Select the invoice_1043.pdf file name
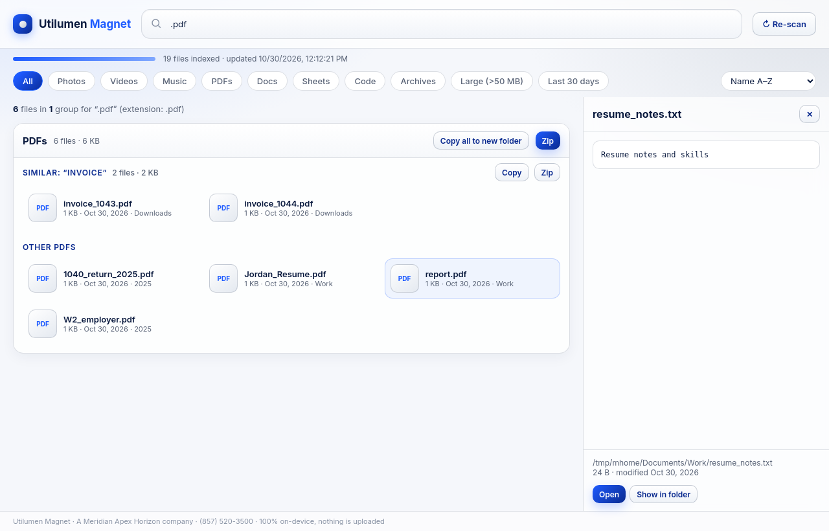The width and height of the screenshot is (829, 531). (x=98, y=203)
